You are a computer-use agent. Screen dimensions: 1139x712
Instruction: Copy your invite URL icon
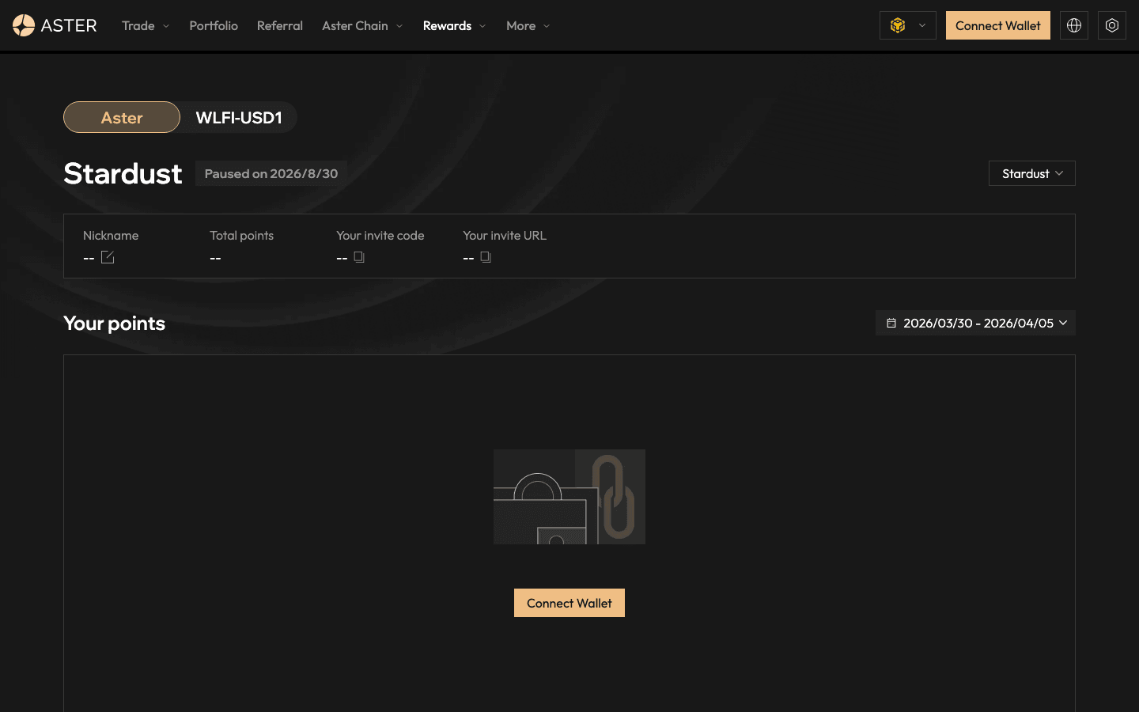click(x=486, y=257)
